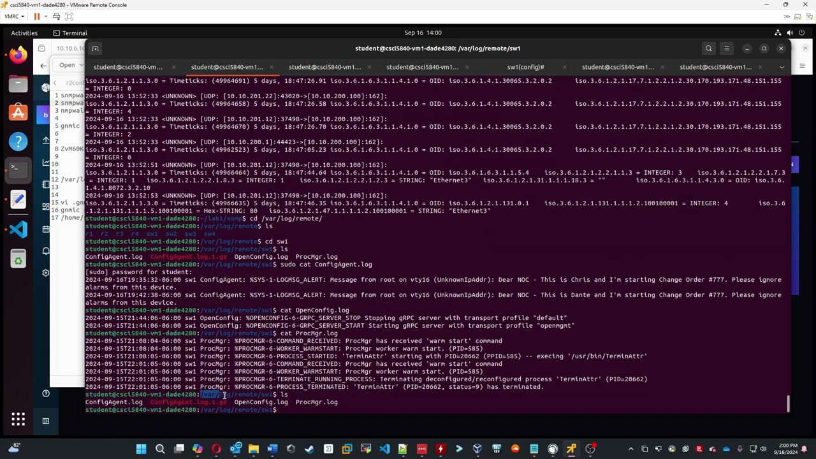Open Opera browser from the Windows taskbar
The height and width of the screenshot is (459, 816).
pyautogui.click(x=216, y=449)
